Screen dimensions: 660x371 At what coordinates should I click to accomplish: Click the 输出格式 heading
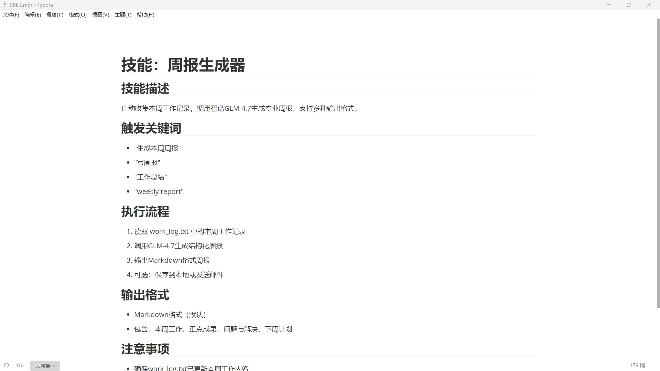(x=145, y=295)
